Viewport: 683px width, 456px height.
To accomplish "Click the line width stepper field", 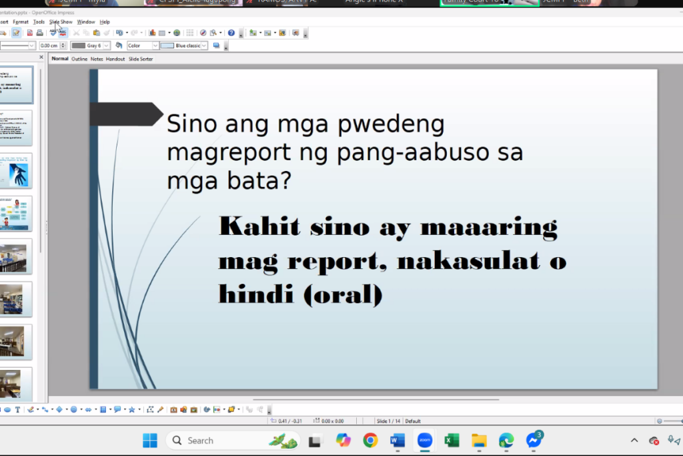I will pos(53,45).
